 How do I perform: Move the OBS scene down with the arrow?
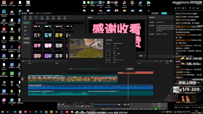click(x=67, y=106)
